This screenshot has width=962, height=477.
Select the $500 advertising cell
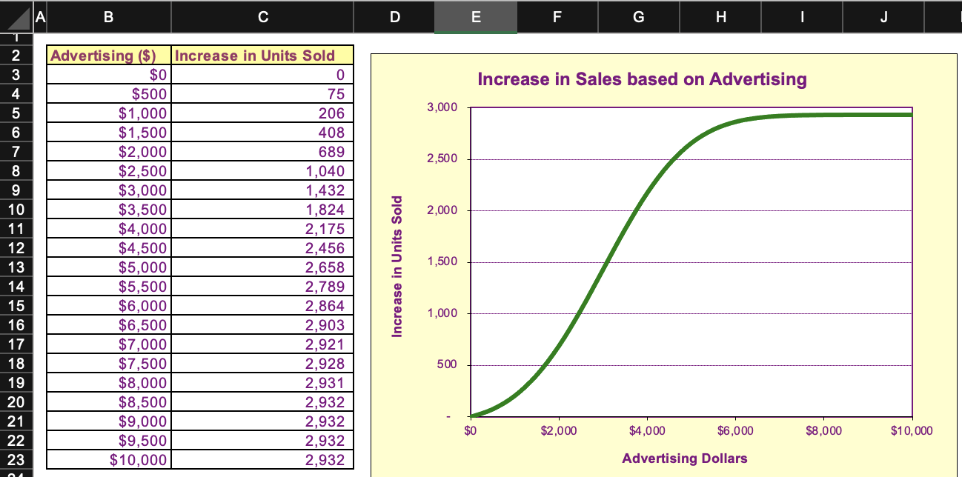110,94
